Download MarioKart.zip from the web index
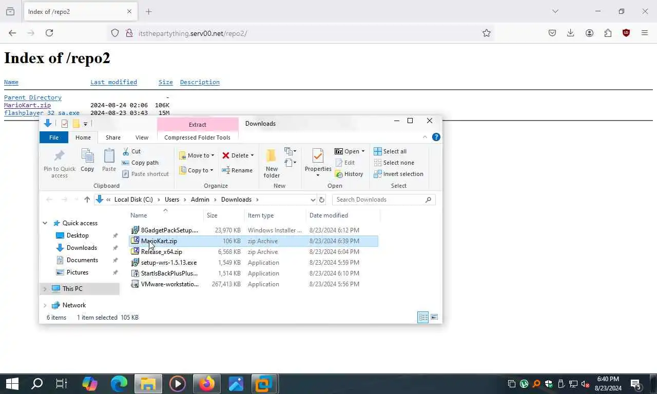Screen dimensions: 657x394 tap(28, 105)
